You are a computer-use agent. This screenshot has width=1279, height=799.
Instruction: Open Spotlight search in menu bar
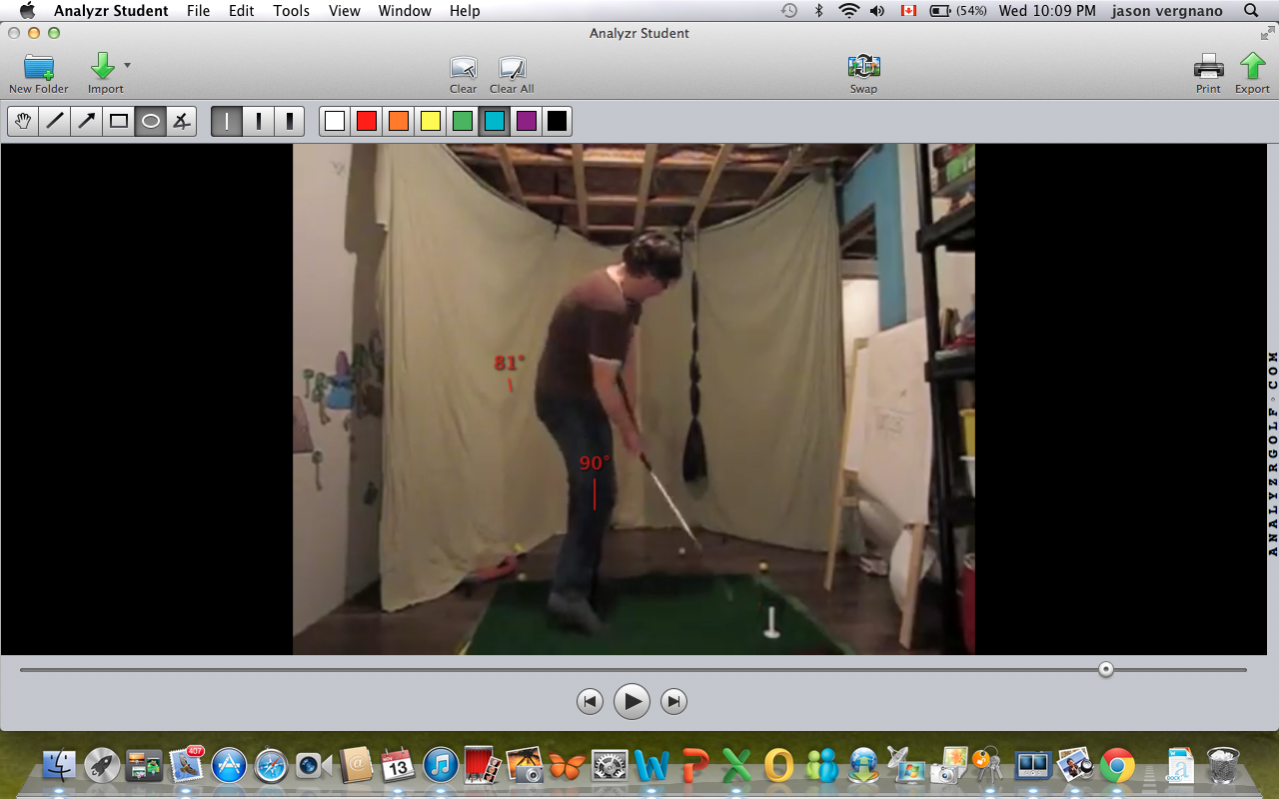1251,11
